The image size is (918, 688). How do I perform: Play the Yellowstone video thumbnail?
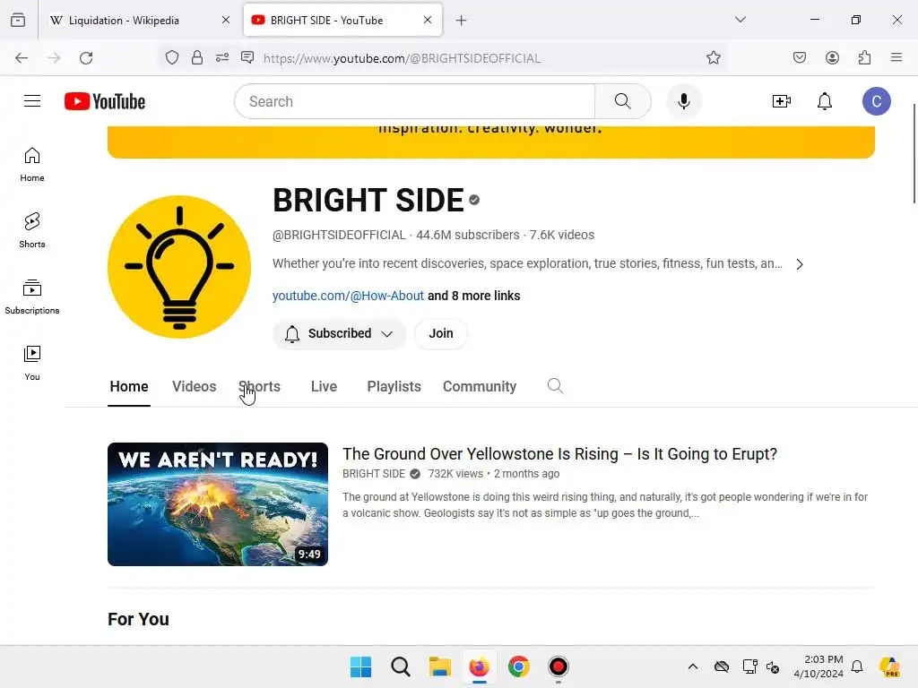(x=218, y=504)
